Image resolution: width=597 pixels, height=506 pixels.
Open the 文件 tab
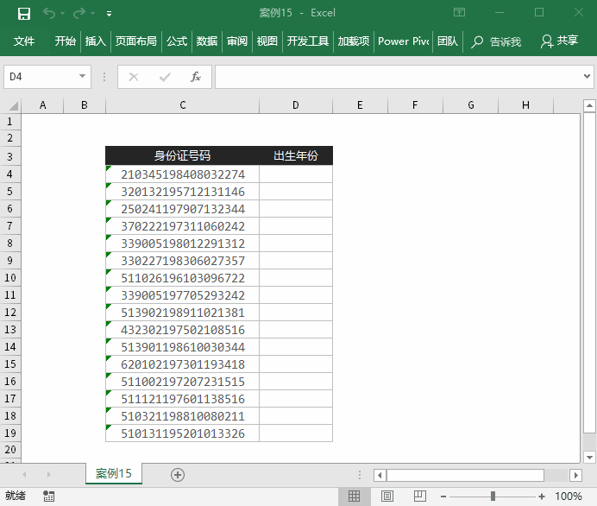23,41
